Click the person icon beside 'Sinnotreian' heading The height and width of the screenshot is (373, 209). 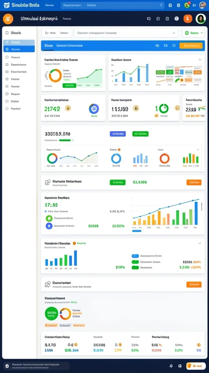click(x=48, y=284)
